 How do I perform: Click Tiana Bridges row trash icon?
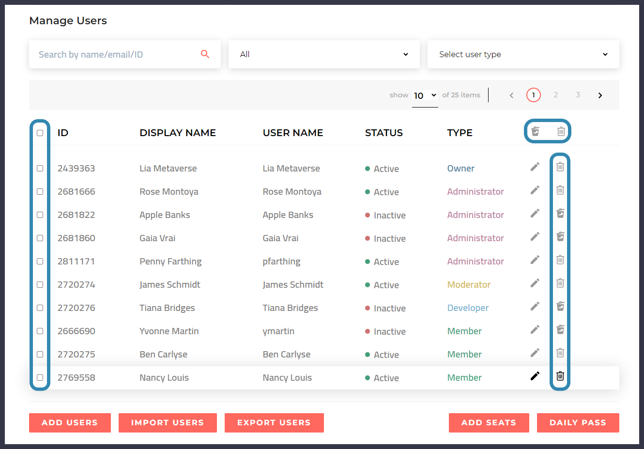560,306
